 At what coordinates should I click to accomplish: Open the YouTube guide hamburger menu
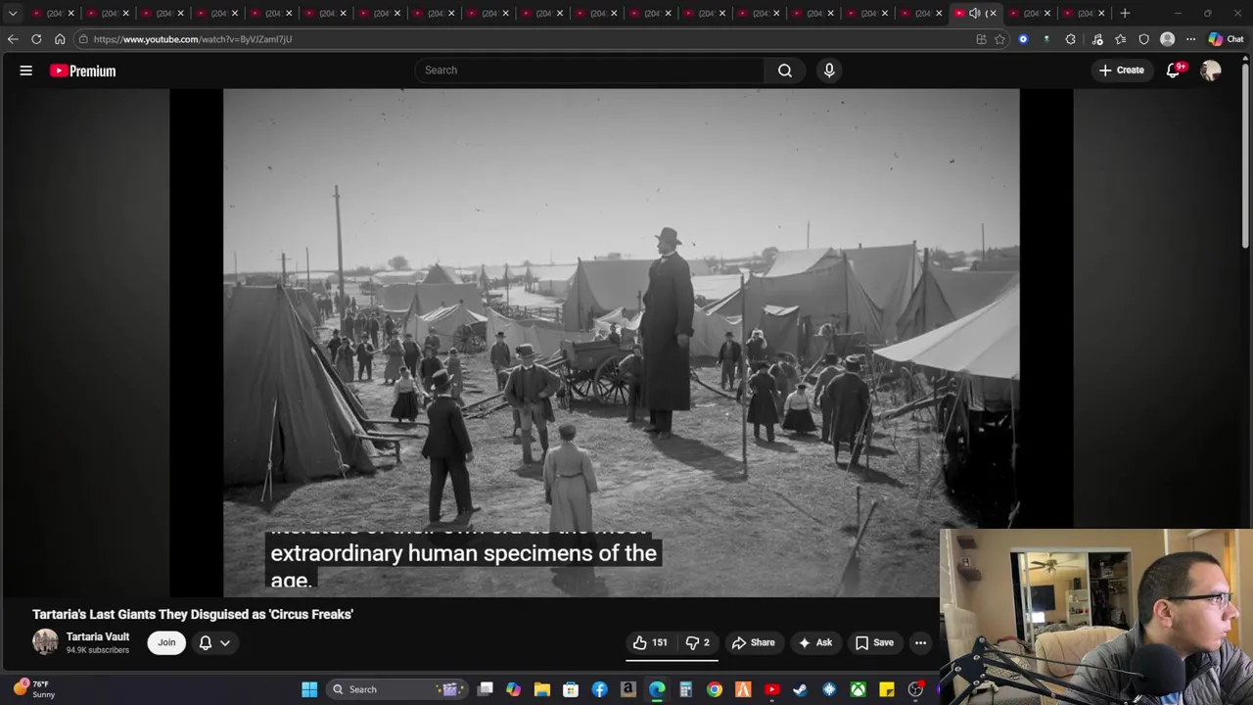[26, 70]
